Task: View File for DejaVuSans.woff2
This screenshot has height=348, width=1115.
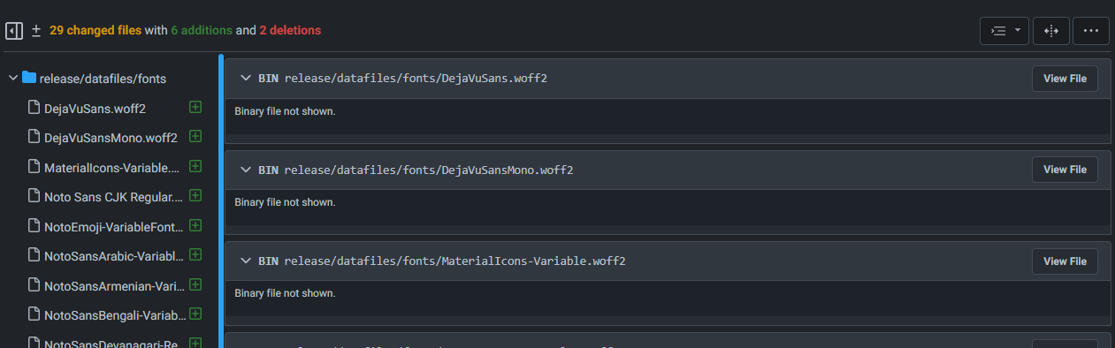Action: [1065, 78]
